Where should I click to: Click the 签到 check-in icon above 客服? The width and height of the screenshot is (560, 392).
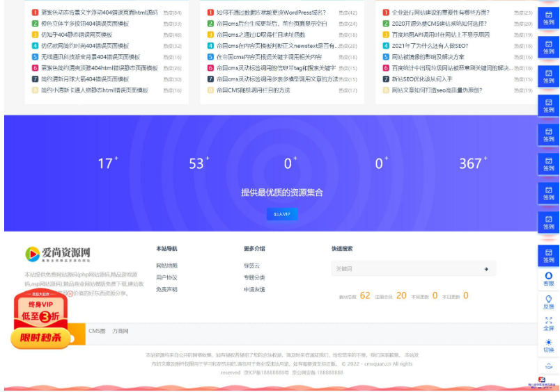coord(548,255)
